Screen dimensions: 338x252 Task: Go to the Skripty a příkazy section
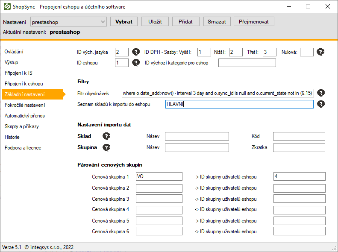pyautogui.click(x=23, y=126)
